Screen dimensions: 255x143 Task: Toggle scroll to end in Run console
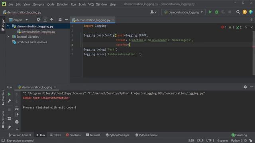17,115
